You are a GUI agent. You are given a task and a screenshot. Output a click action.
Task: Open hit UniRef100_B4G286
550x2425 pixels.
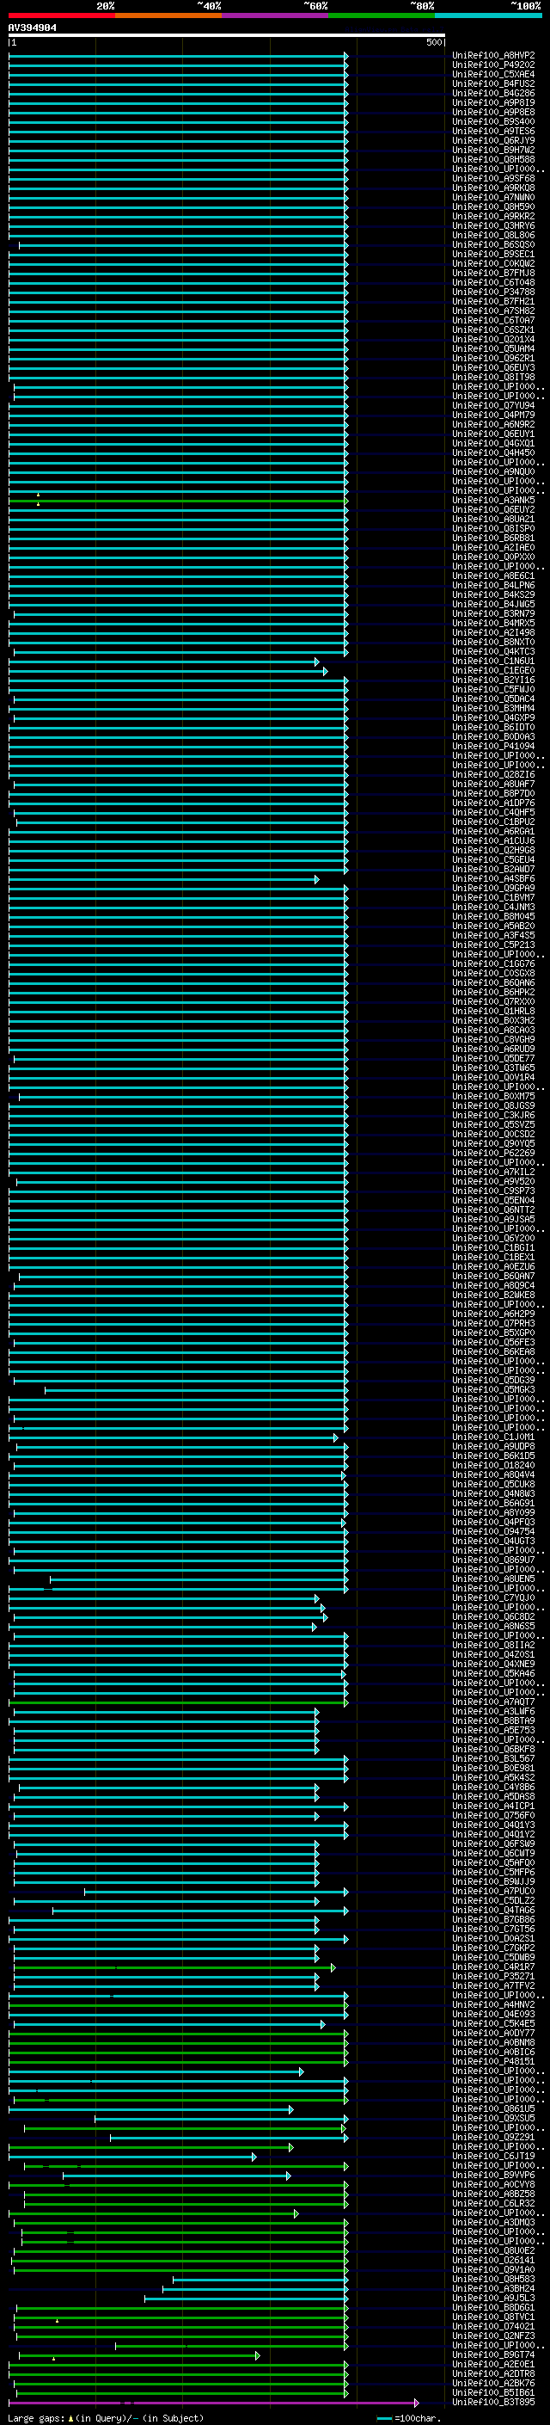point(493,93)
